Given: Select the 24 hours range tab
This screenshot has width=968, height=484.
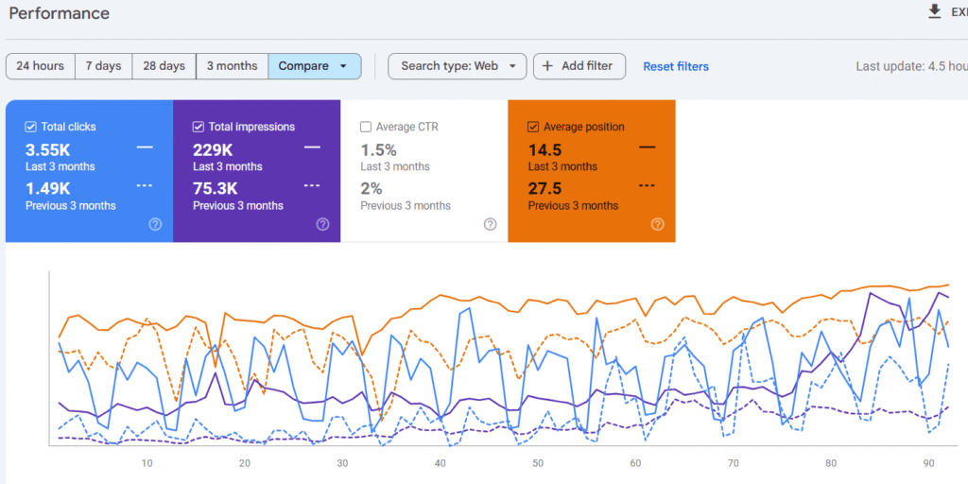Looking at the screenshot, I should (x=40, y=66).
